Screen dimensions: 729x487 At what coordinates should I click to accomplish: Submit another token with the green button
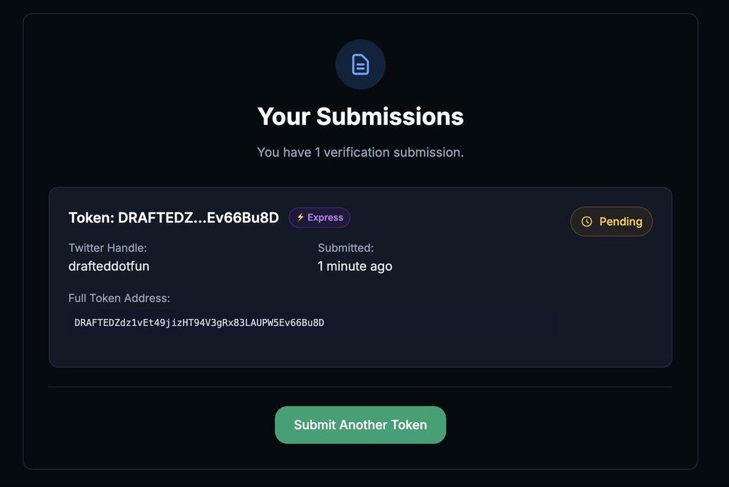(x=360, y=425)
